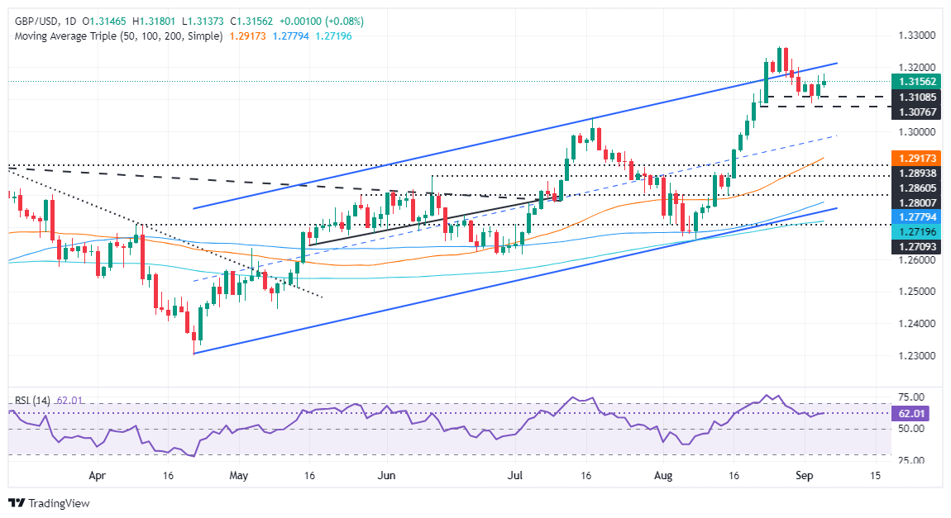Click the 1.31085 price level label
951x518 pixels.
918,97
